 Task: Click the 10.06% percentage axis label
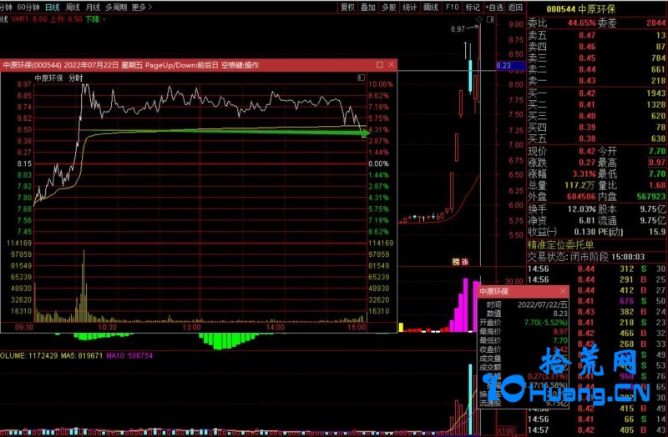pos(381,84)
